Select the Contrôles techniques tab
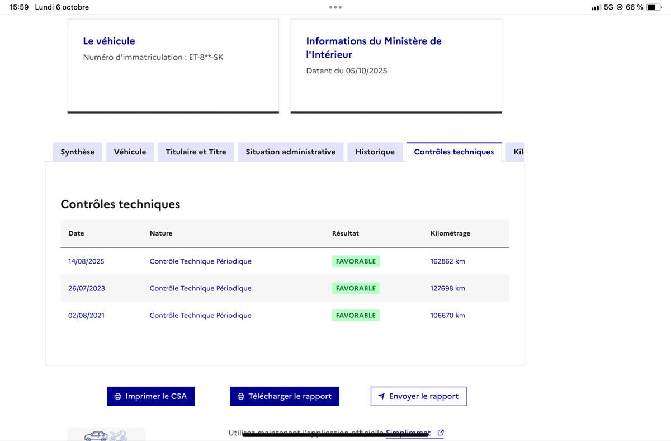Image resolution: width=671 pixels, height=441 pixels. (x=454, y=152)
